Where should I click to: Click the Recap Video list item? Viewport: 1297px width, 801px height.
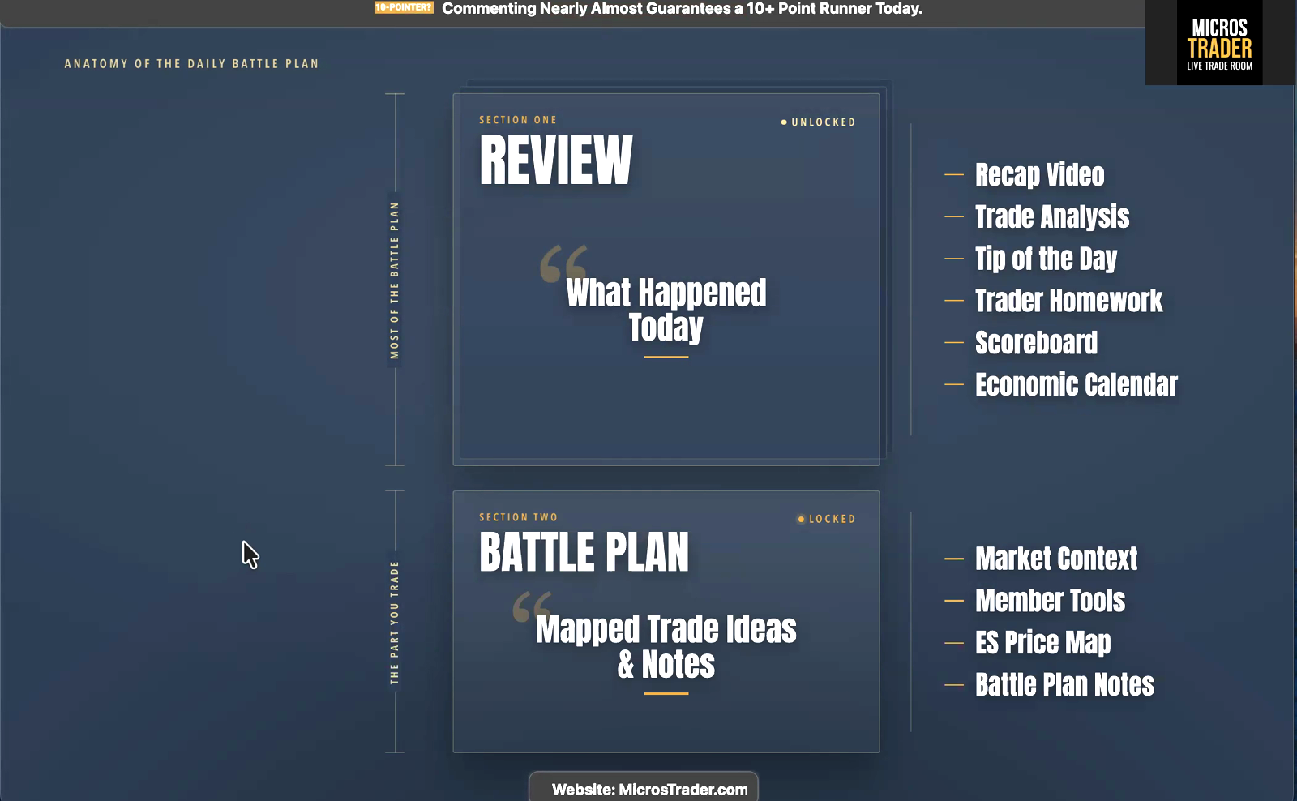click(x=1039, y=174)
